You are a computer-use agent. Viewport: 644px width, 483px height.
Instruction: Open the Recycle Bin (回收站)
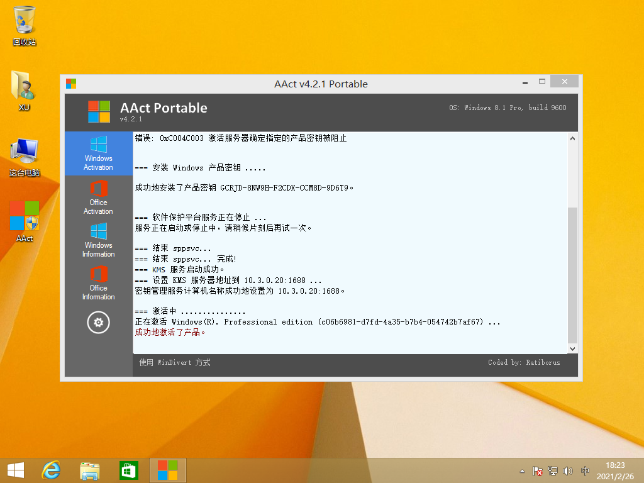pos(24,21)
